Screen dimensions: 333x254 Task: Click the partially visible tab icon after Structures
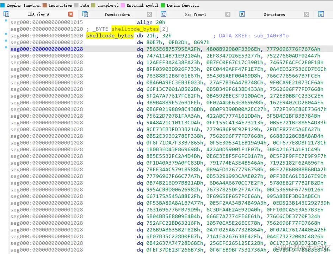321,14
